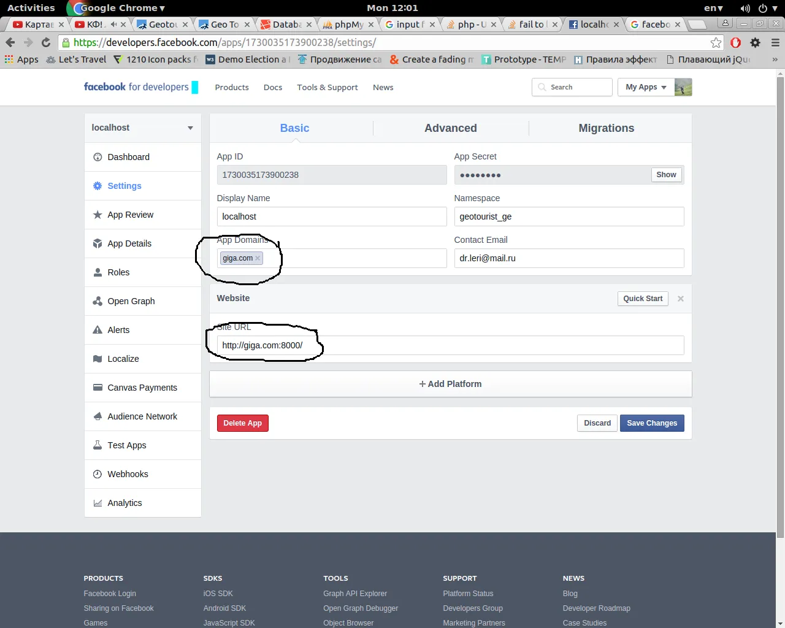Click the Test Apps flask icon
The height and width of the screenshot is (628, 785).
click(x=98, y=445)
